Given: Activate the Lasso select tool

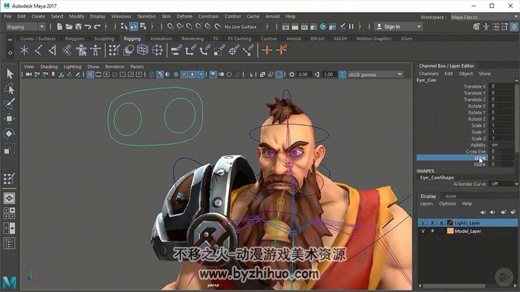Looking at the screenshot, I should click(x=9, y=88).
